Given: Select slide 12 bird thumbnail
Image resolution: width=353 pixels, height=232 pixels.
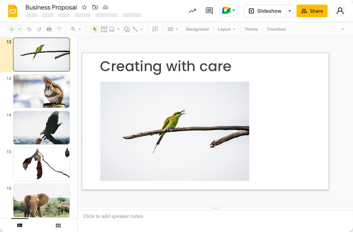Looking at the screenshot, I should click(x=41, y=55).
